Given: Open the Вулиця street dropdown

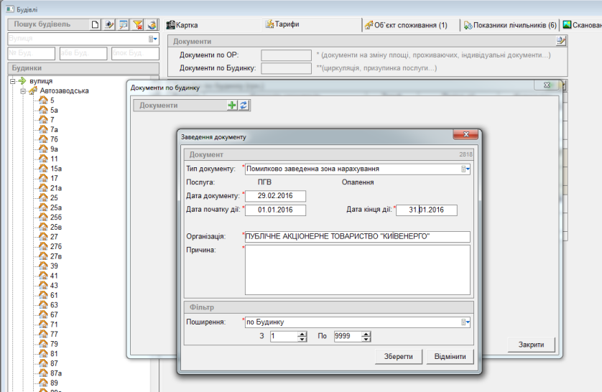Looking at the screenshot, I should coord(153,39).
